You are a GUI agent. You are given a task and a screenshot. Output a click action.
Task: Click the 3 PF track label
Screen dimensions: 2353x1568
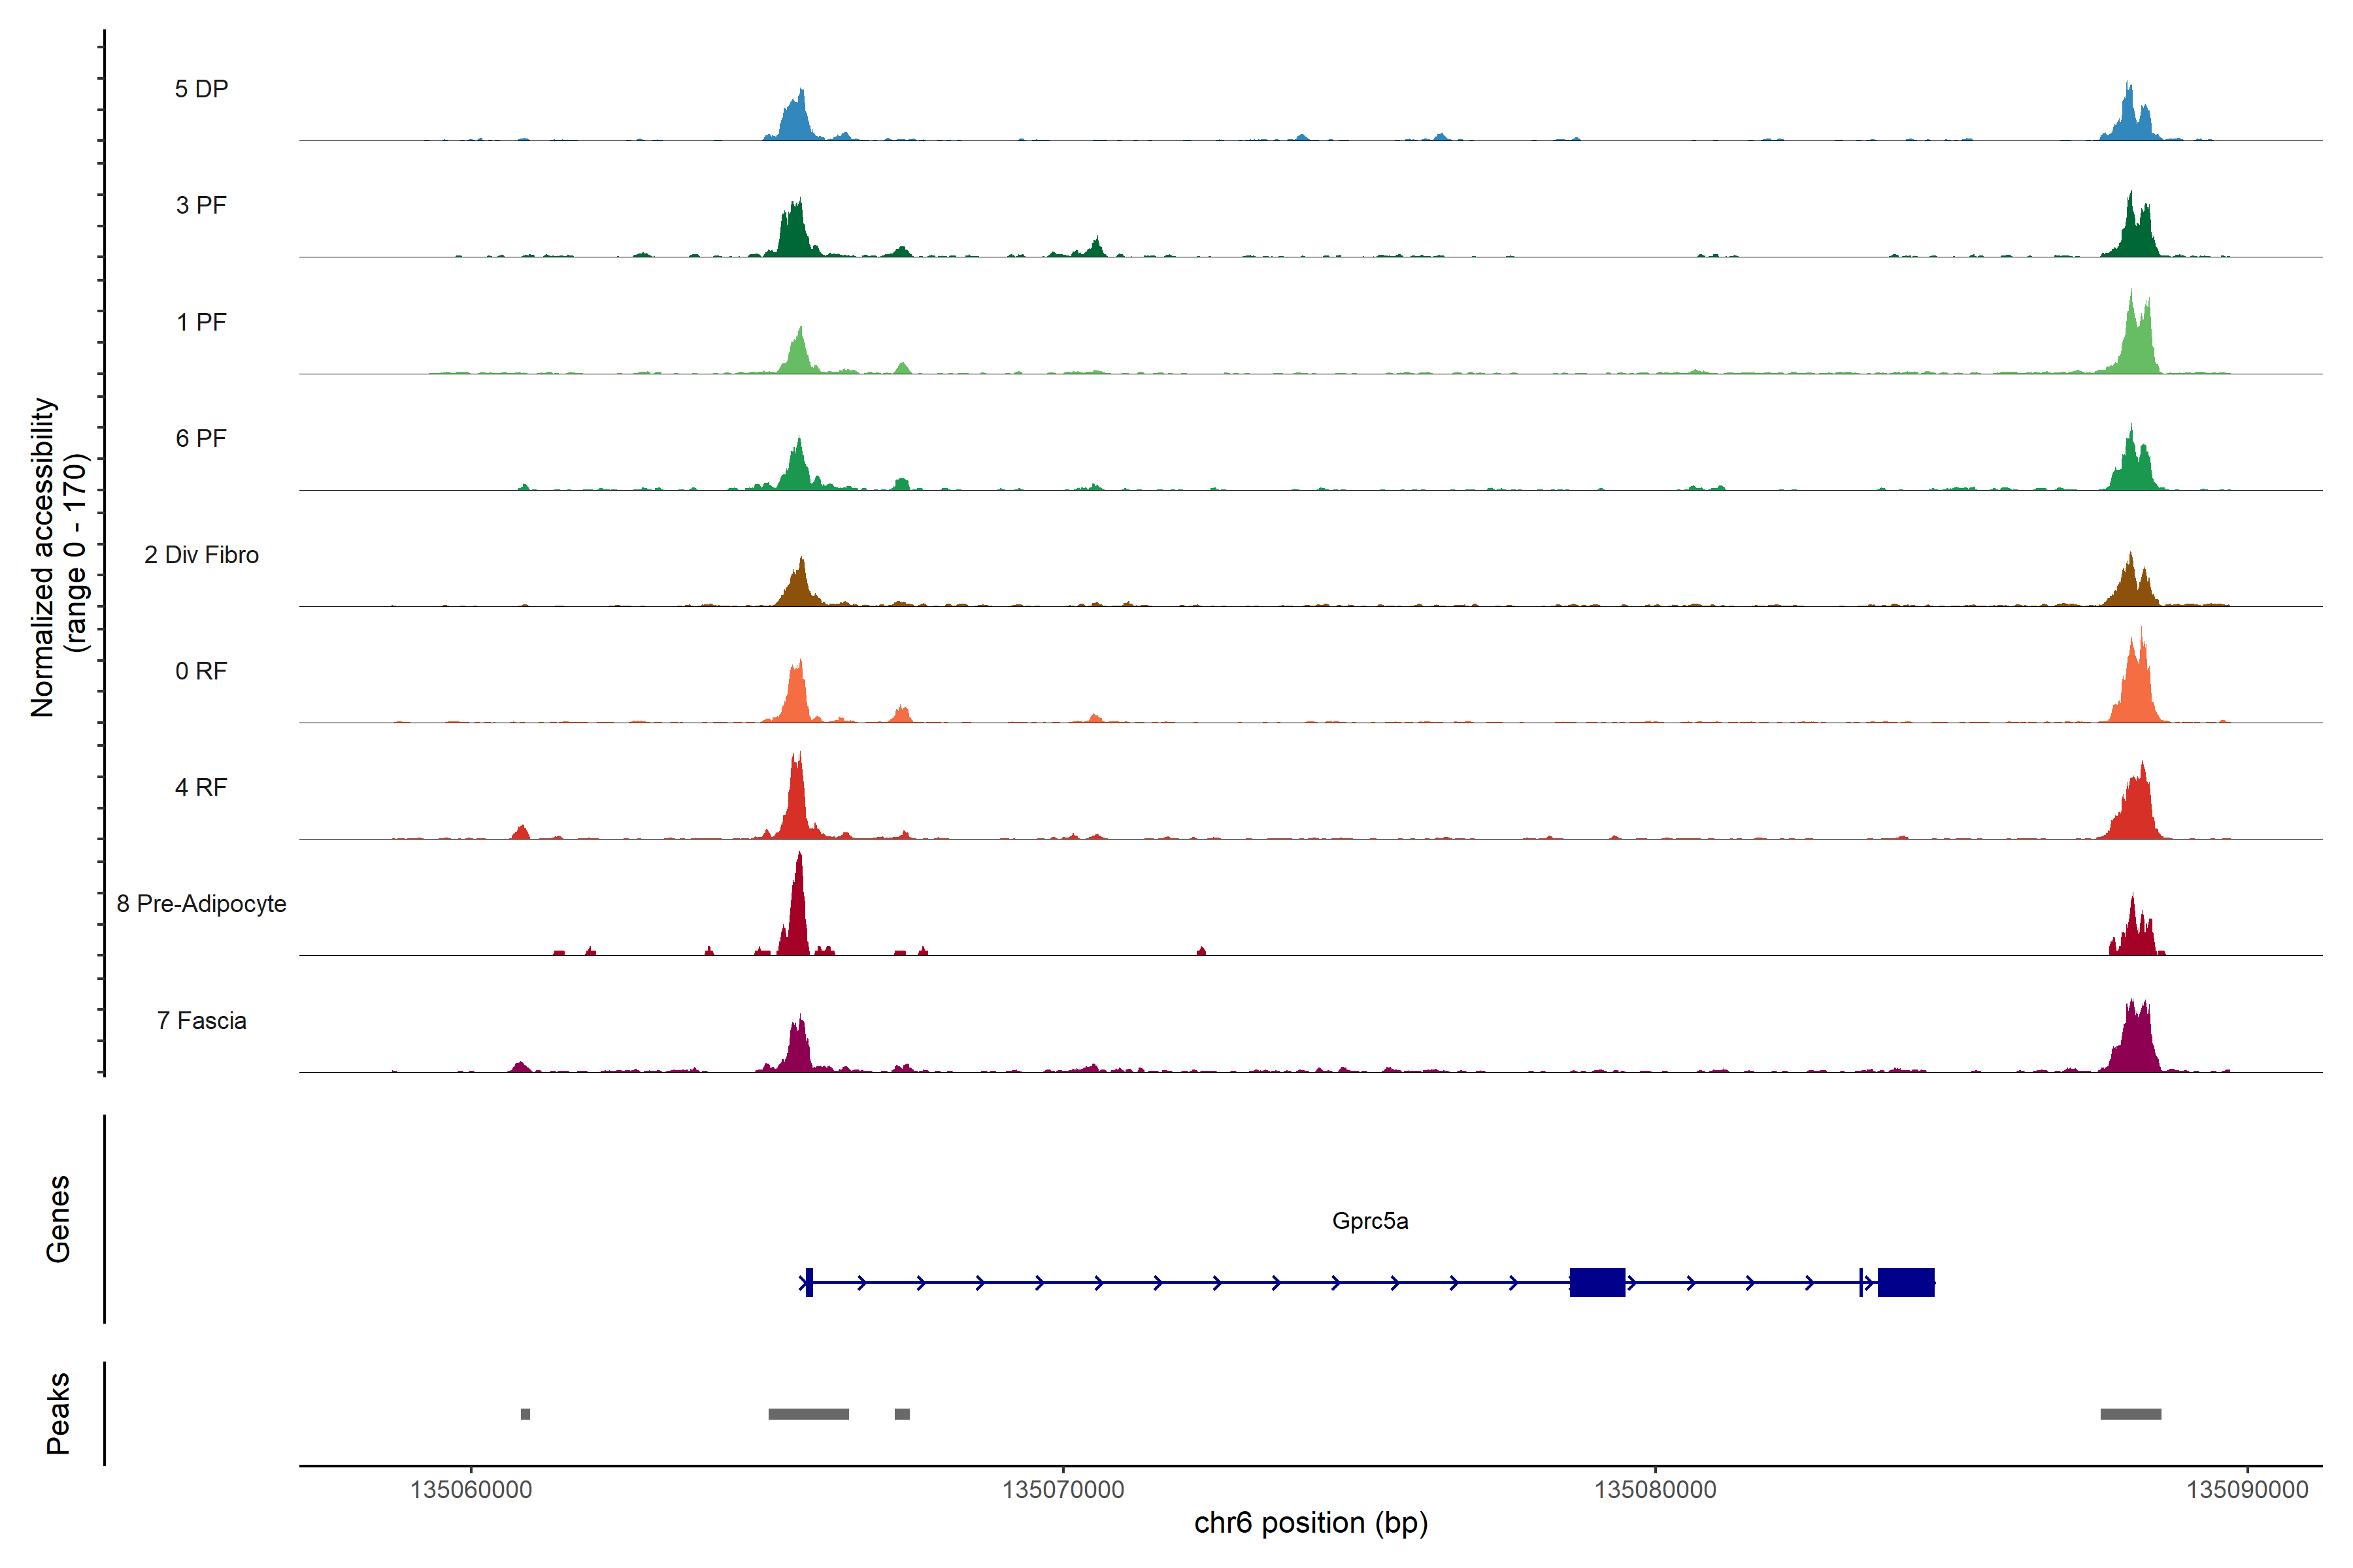click(x=201, y=205)
